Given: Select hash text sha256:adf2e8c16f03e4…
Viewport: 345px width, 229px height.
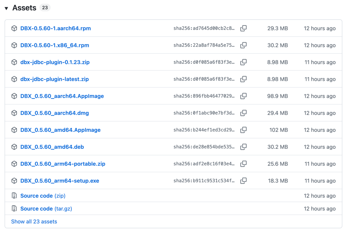Looking at the screenshot, I should click(x=204, y=164).
